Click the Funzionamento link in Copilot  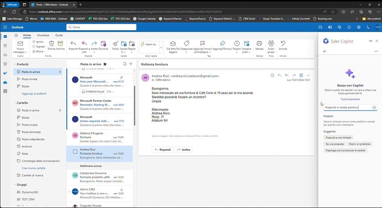[x=350, y=99]
